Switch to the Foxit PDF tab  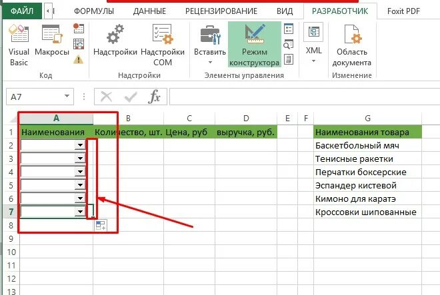coord(403,11)
